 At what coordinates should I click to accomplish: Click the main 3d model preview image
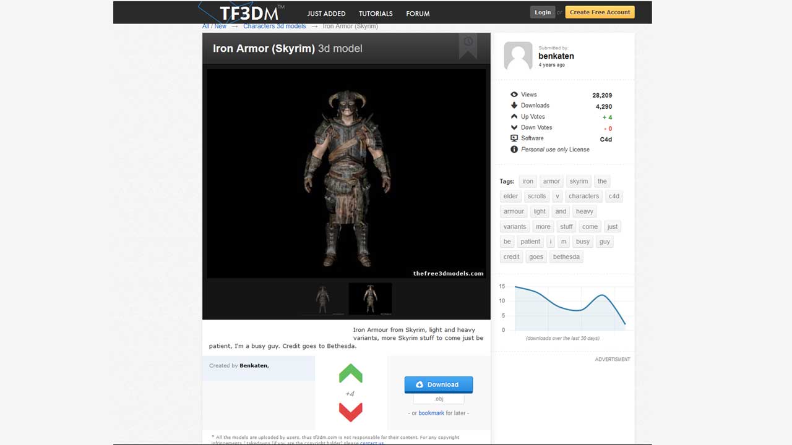[346, 174]
